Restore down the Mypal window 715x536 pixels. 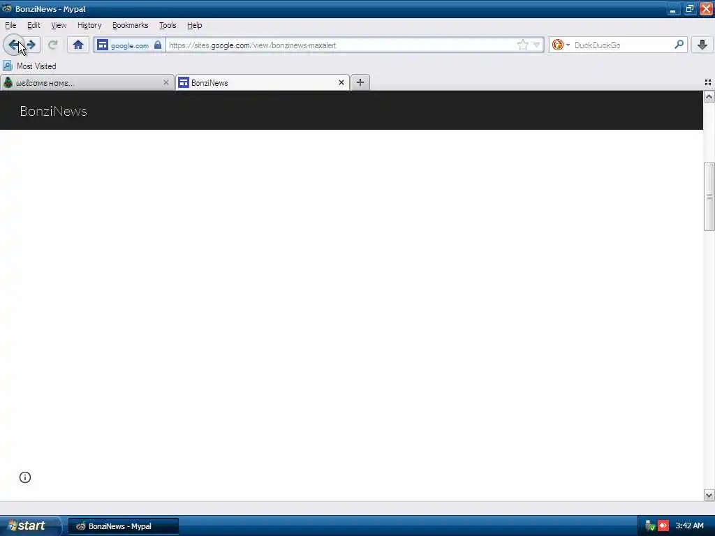[x=689, y=9]
